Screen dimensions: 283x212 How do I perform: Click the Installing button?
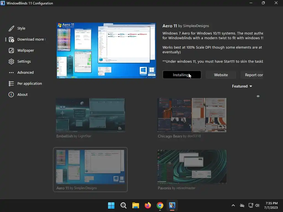tap(182, 75)
